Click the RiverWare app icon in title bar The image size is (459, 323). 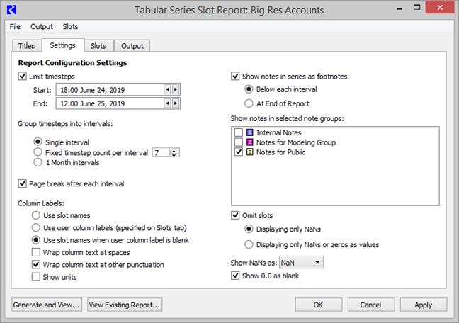[x=10, y=10]
